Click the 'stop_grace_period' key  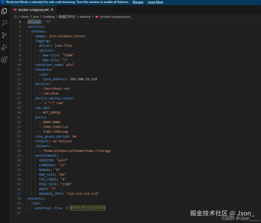click(52, 137)
